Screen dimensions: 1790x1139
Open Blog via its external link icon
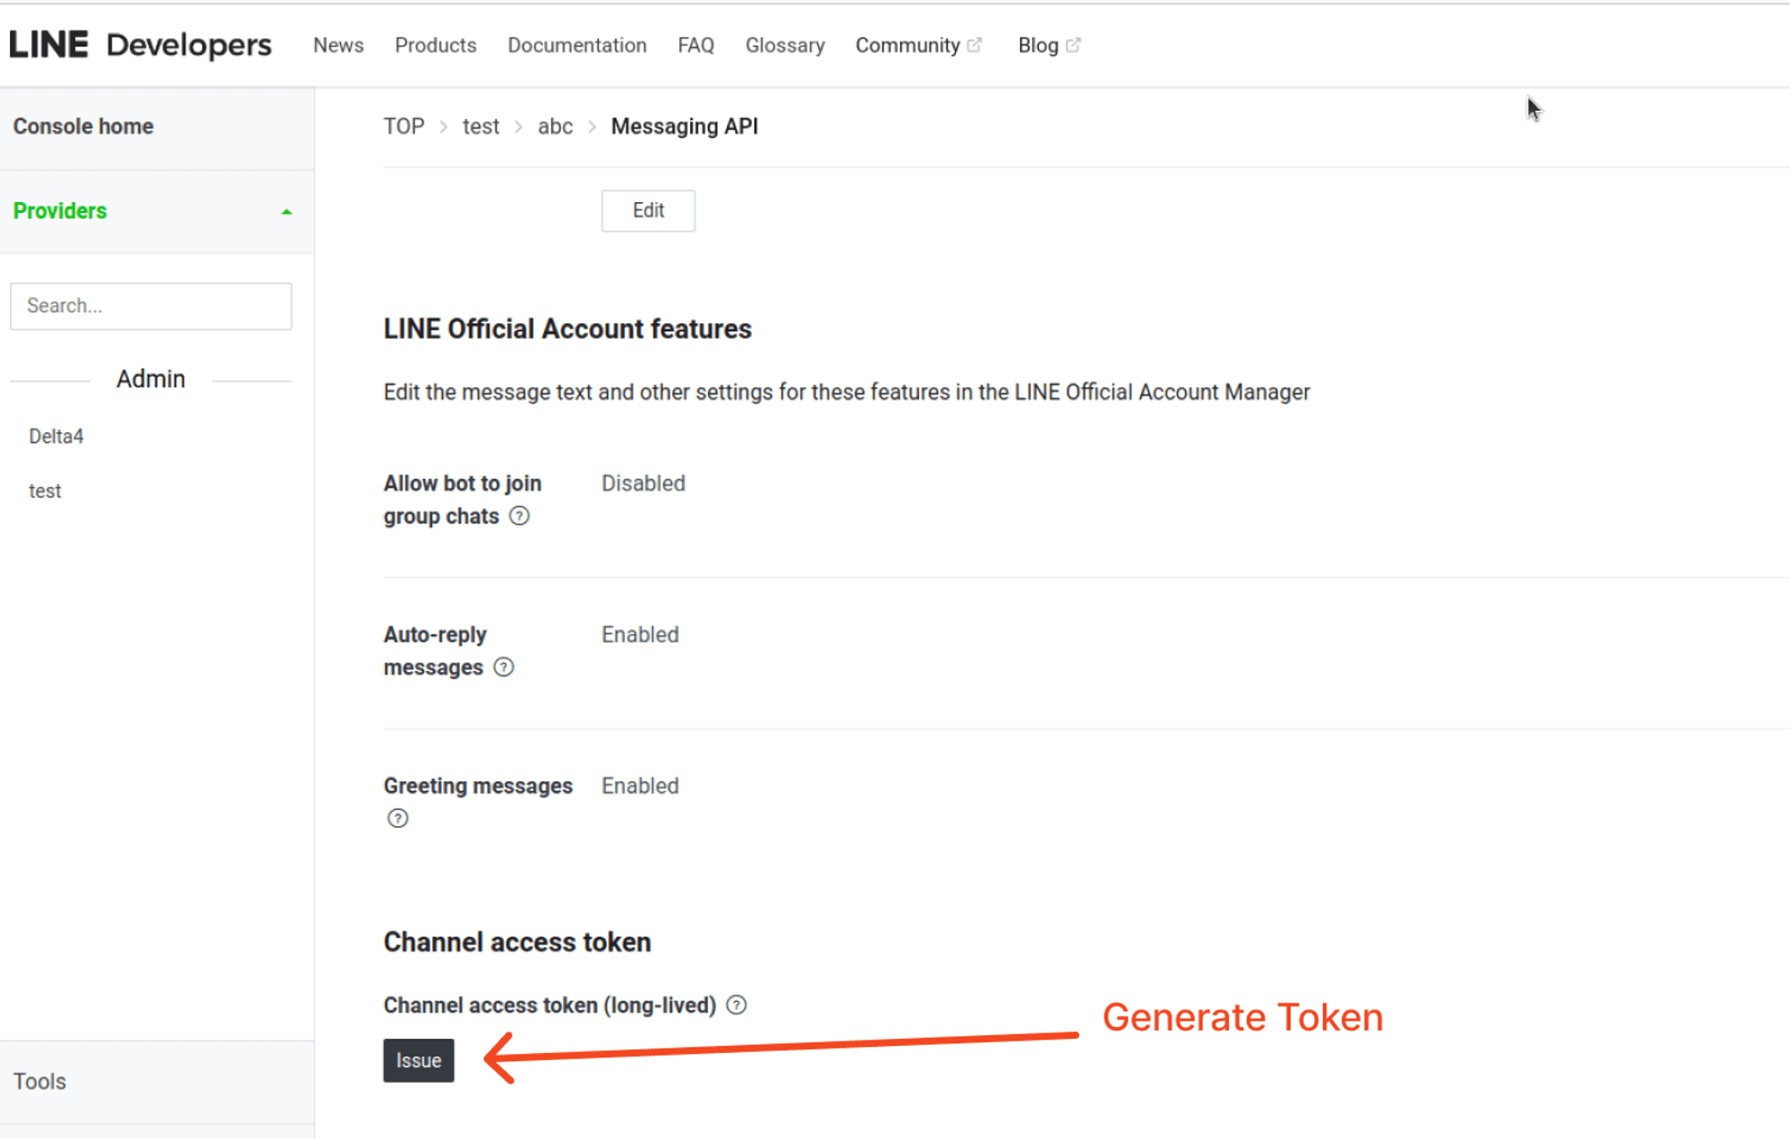(1074, 44)
